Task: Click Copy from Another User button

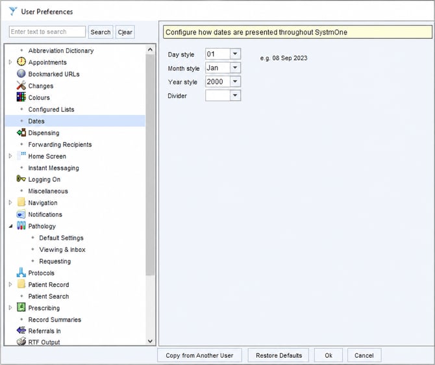Action: pyautogui.click(x=199, y=355)
